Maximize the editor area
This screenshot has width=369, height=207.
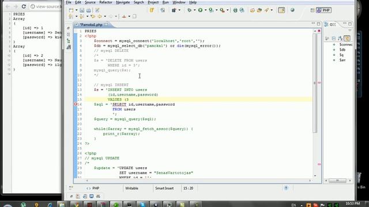319,24
